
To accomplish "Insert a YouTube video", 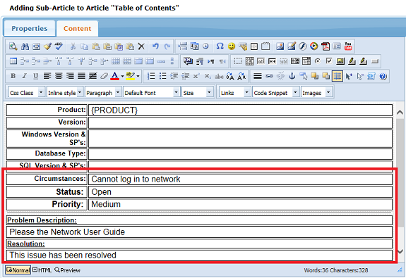I will pos(348,46).
